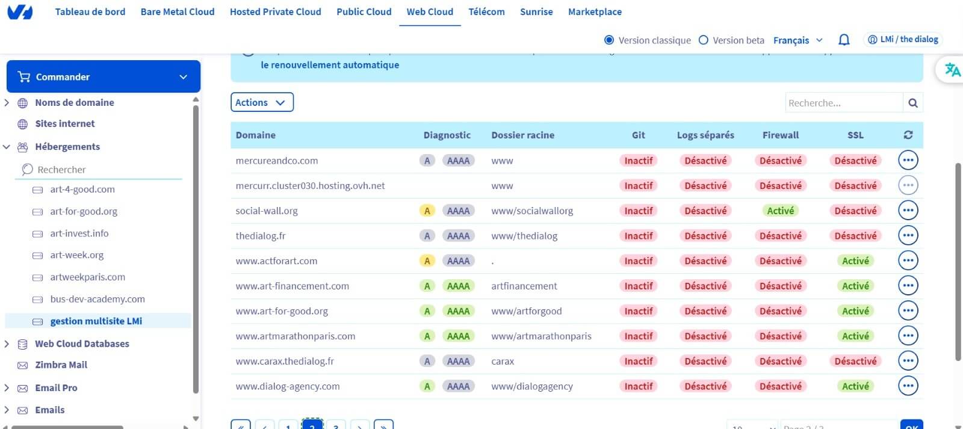Switch to Bare Metal Cloud tab

point(178,11)
